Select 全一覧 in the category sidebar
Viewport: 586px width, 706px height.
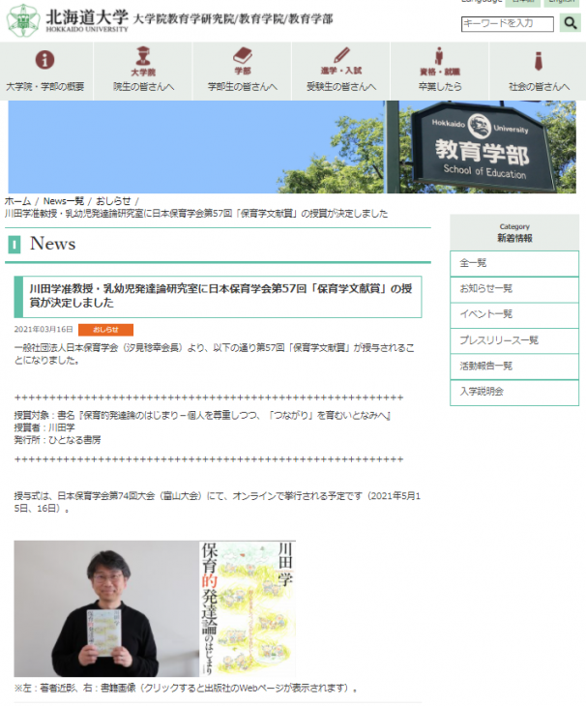(514, 263)
